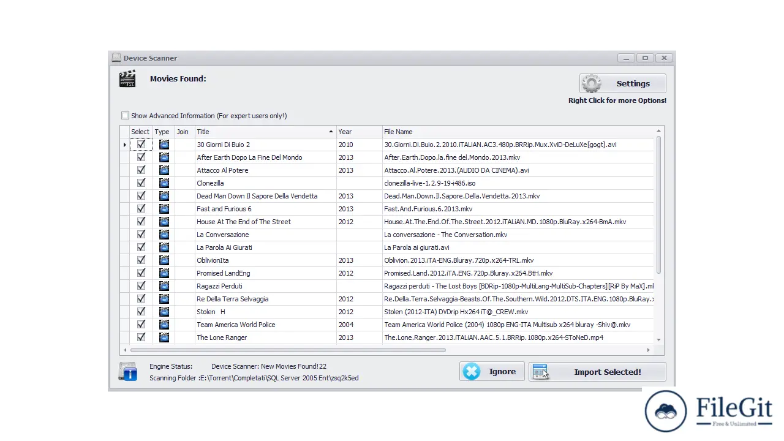Click movie type icon for La Conversazione
784x441 pixels.
(164, 235)
